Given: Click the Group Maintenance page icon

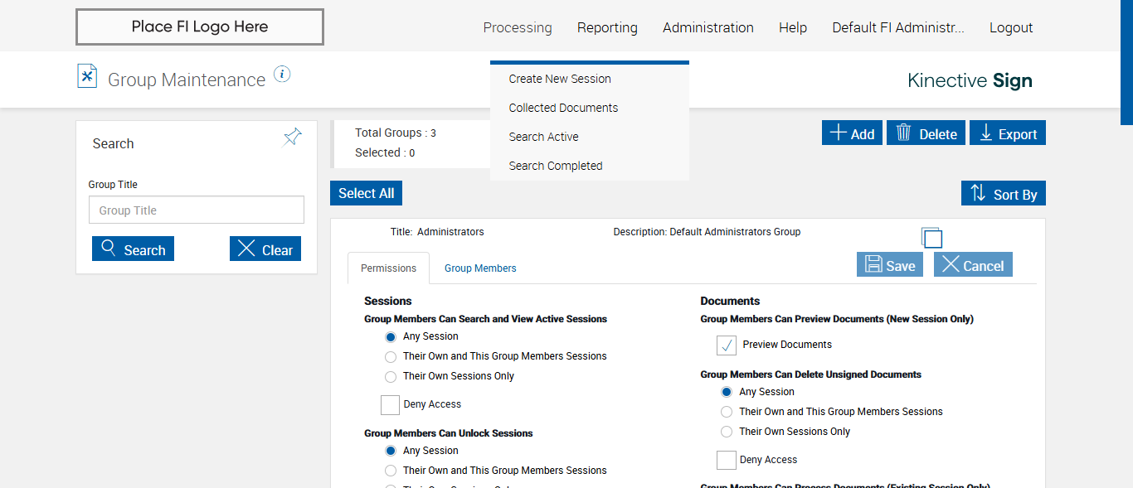Looking at the screenshot, I should tap(87, 76).
